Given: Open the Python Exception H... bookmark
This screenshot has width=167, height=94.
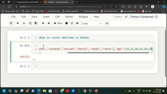Looking at the screenshot, I should coord(90,11).
